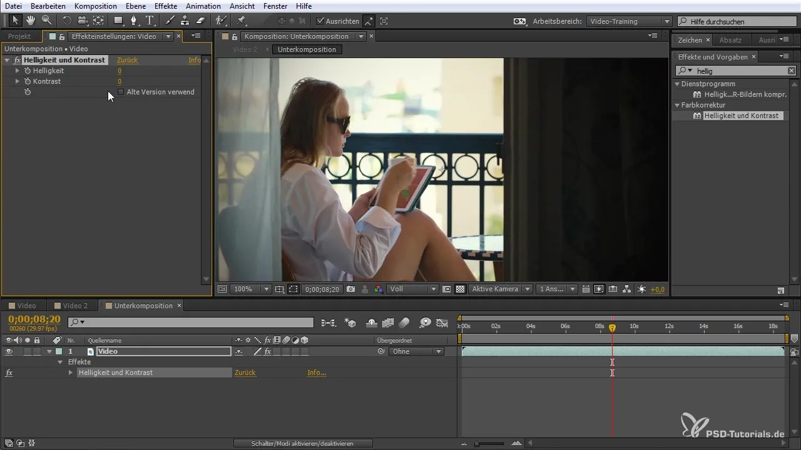Collapse the Farbkorrektur category
801x450 pixels.
click(x=677, y=105)
